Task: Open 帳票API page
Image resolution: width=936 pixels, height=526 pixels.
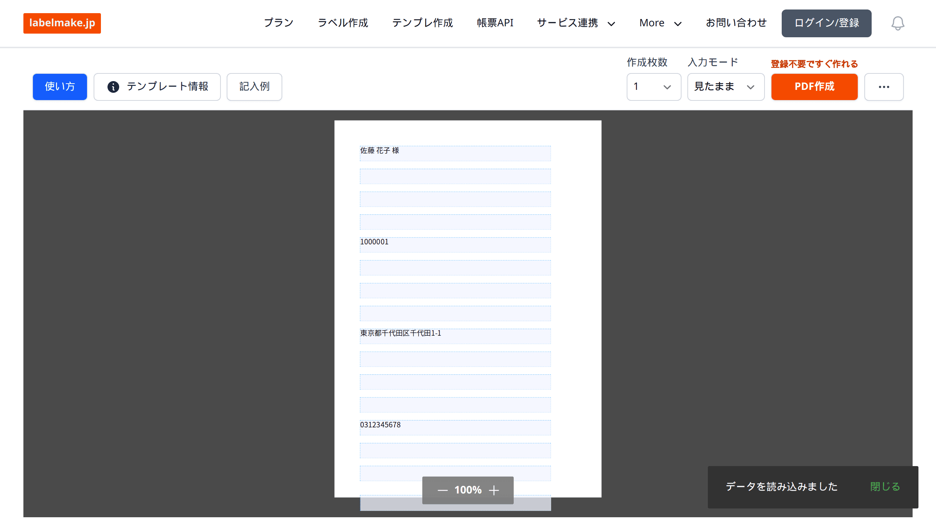Action: [x=495, y=23]
